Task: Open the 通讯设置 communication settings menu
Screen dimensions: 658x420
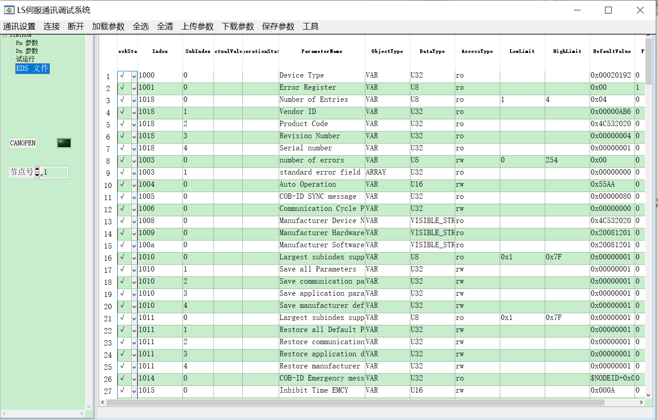Action: point(20,26)
